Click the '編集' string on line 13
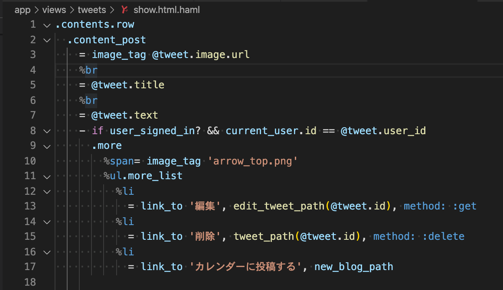 pos(205,206)
